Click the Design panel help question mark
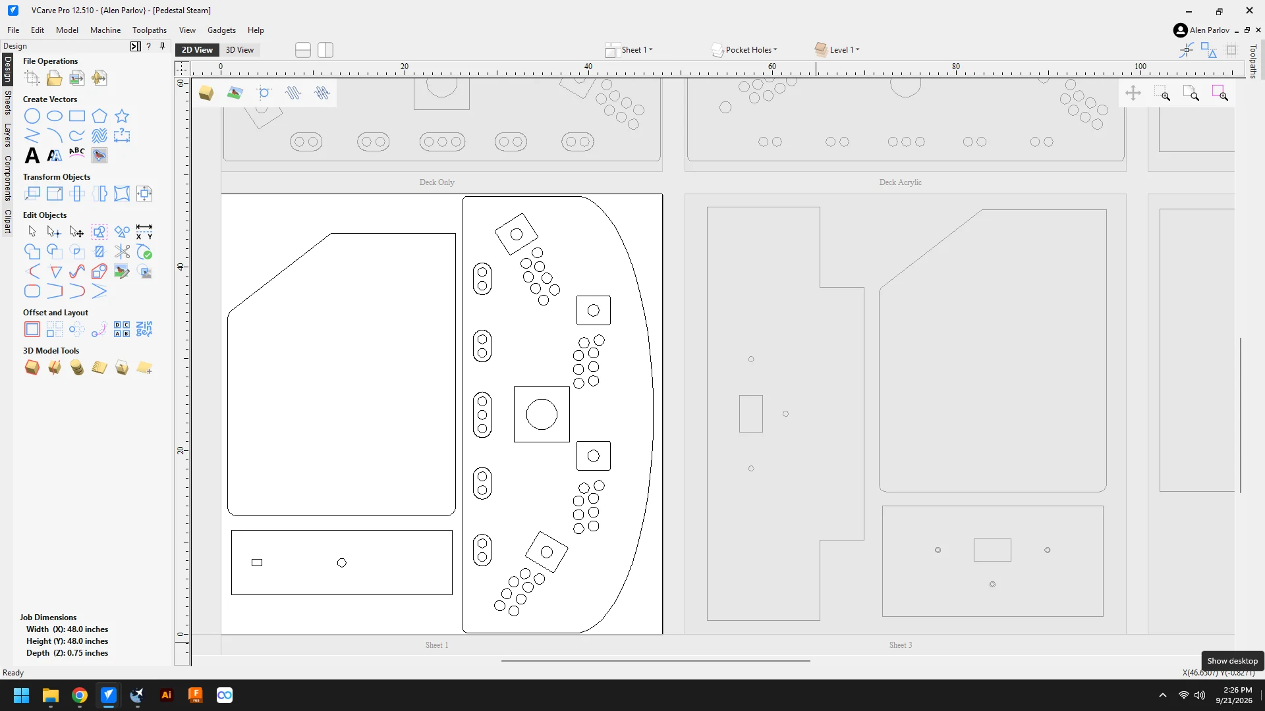Screen dimensions: 1265x711 click(149, 46)
